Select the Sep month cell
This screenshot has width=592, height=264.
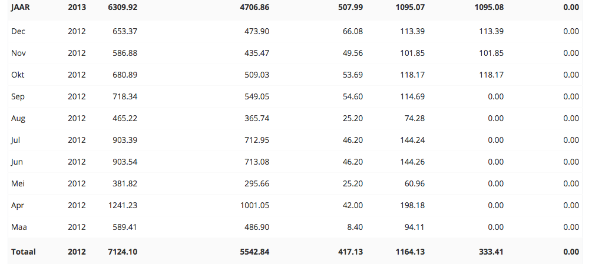[18, 97]
